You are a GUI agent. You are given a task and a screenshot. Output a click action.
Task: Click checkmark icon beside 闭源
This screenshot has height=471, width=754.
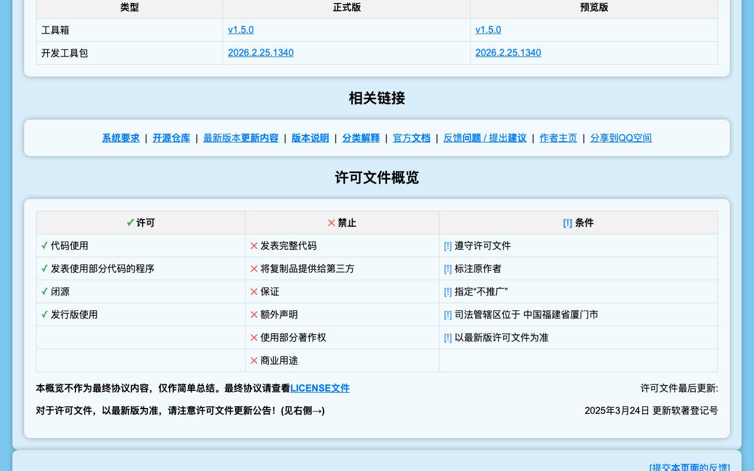(45, 291)
